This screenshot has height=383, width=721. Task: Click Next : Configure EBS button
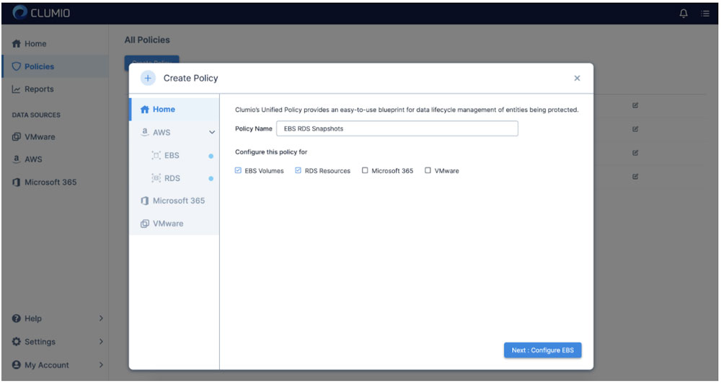click(543, 350)
